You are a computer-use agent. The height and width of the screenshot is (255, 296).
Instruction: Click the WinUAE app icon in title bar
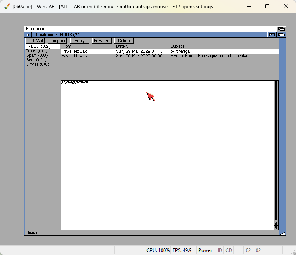(7, 7)
